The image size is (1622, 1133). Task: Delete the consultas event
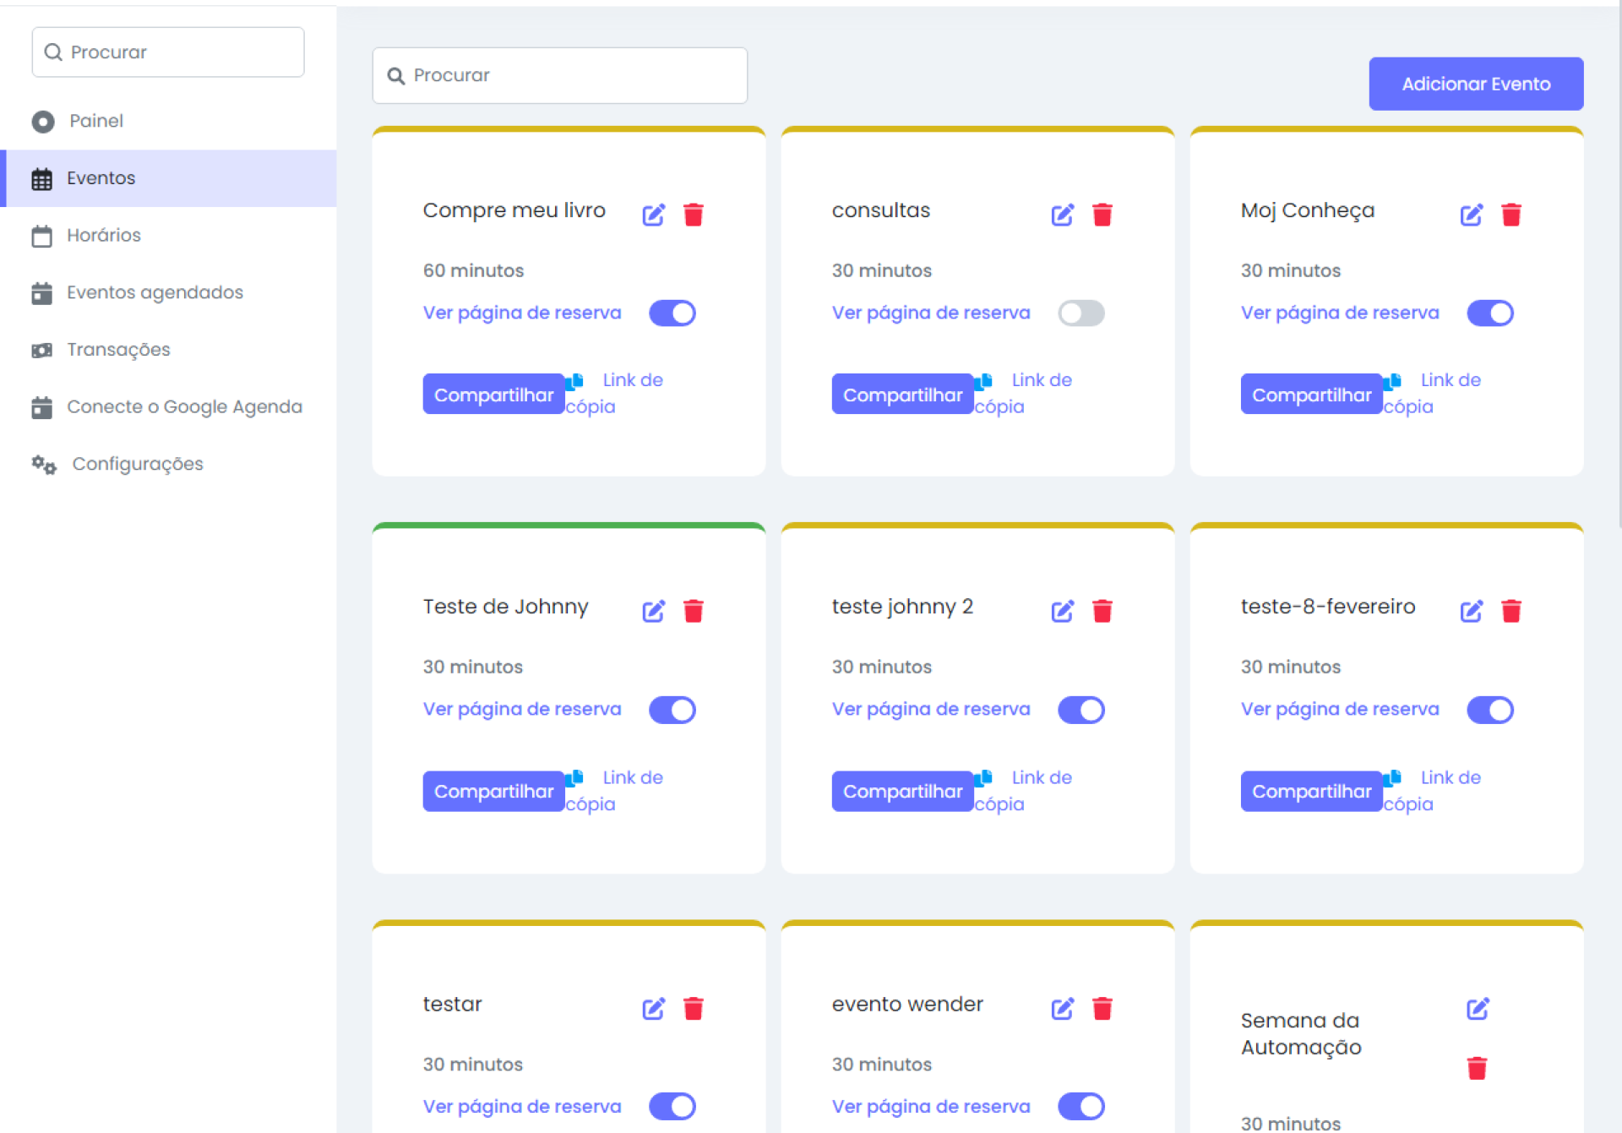click(x=1102, y=215)
